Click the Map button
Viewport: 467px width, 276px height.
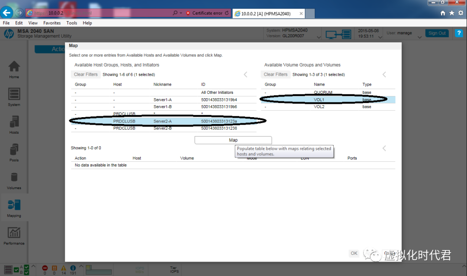click(233, 140)
